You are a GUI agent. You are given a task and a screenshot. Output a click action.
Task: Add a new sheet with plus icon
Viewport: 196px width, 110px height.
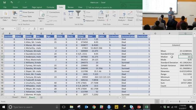[41, 97]
